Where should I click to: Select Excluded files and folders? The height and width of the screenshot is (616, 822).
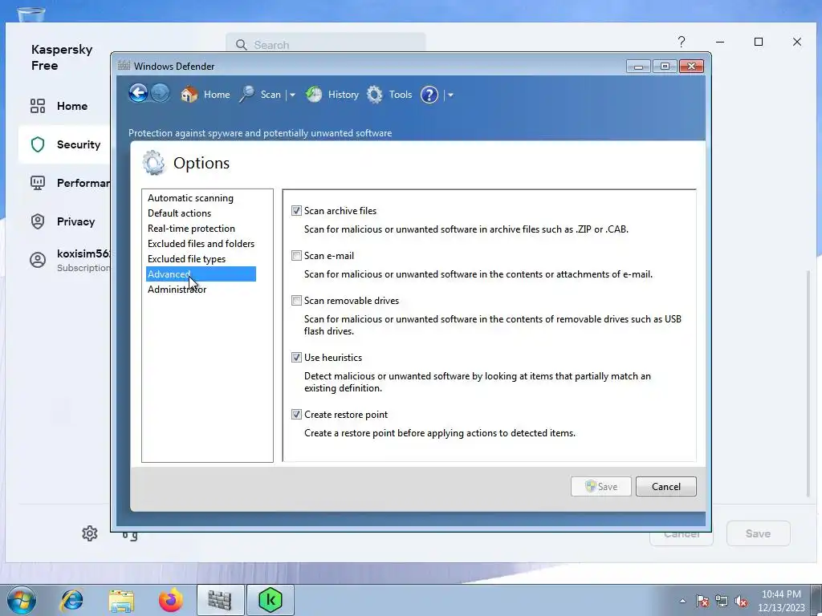click(x=201, y=244)
